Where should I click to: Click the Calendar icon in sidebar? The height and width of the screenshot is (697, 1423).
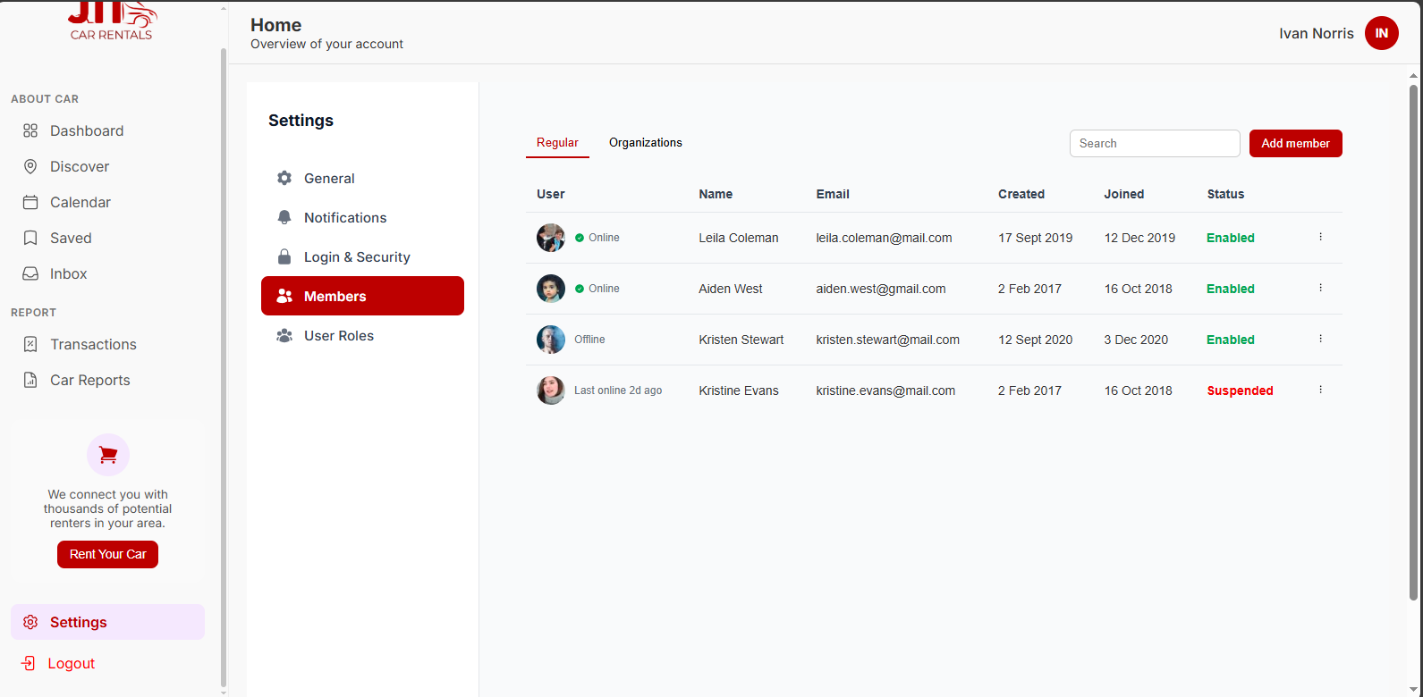coord(30,202)
